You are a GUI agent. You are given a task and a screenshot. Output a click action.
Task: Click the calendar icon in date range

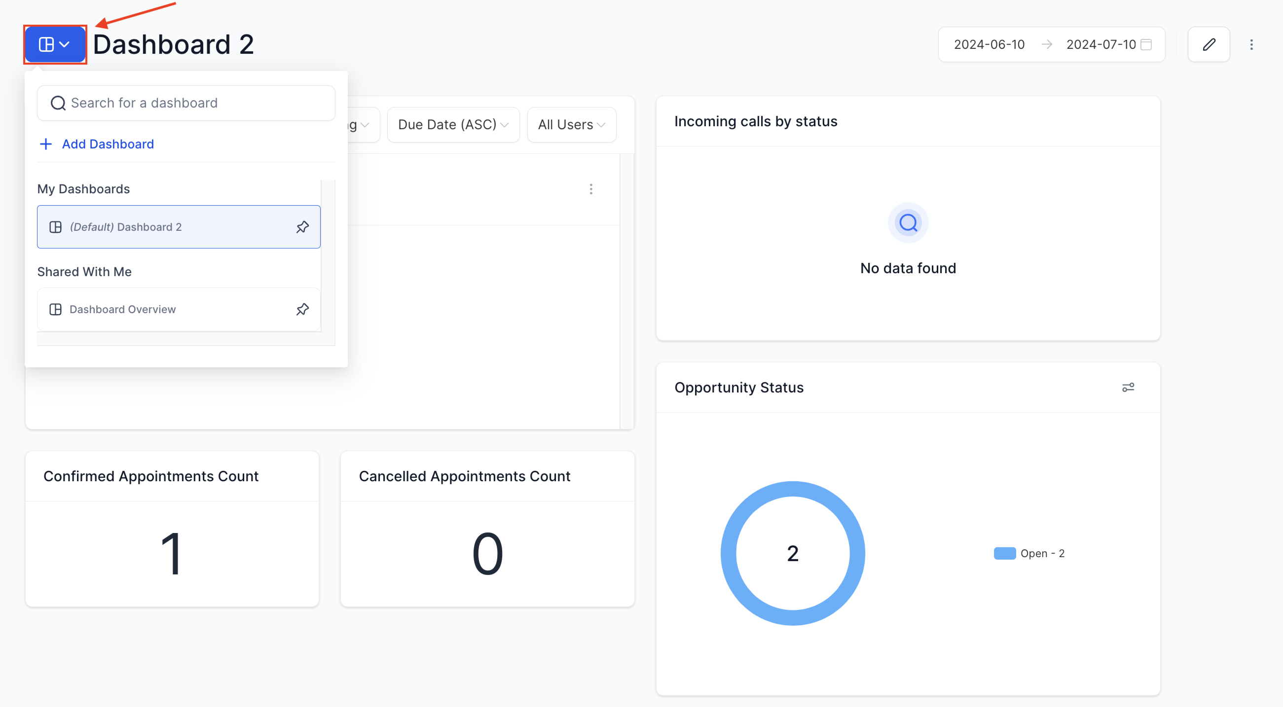(1146, 44)
